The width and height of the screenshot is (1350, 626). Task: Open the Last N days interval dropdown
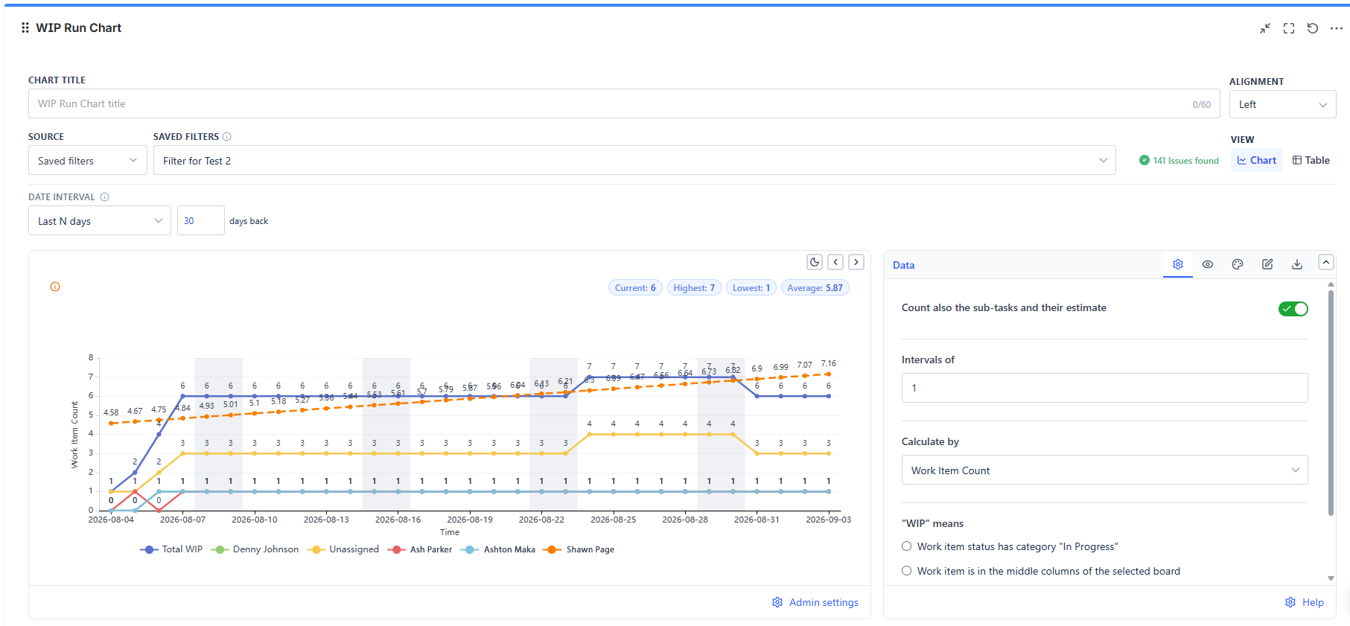point(100,220)
